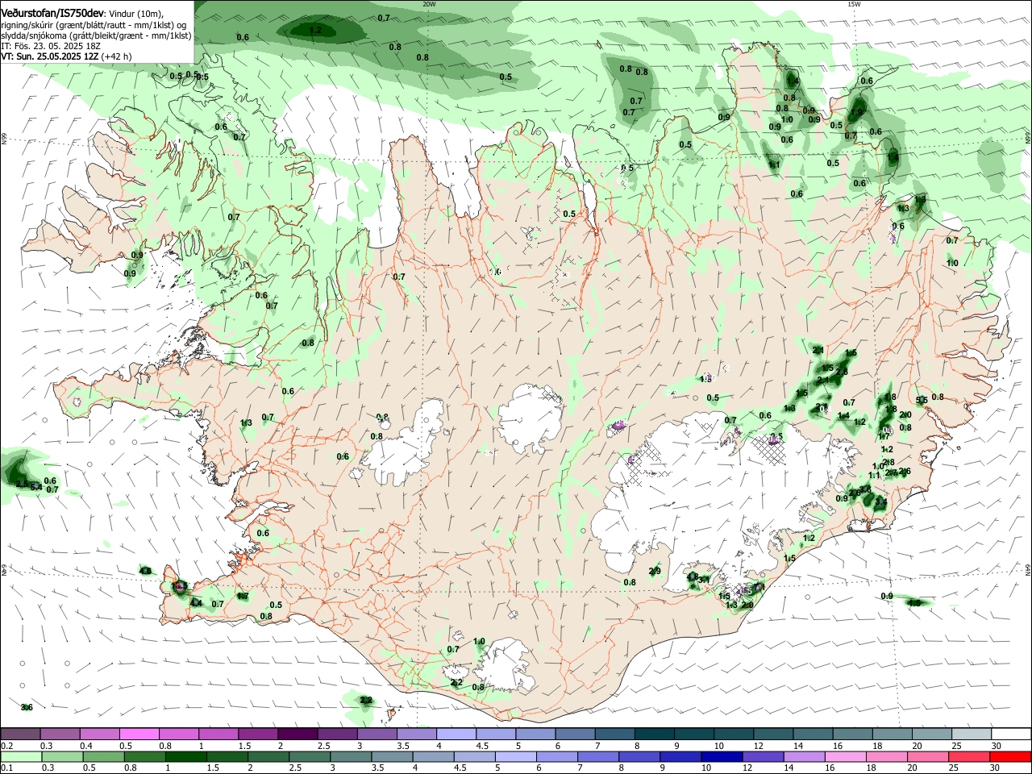Select the crimson swatch between 25 and 30

(x=971, y=756)
